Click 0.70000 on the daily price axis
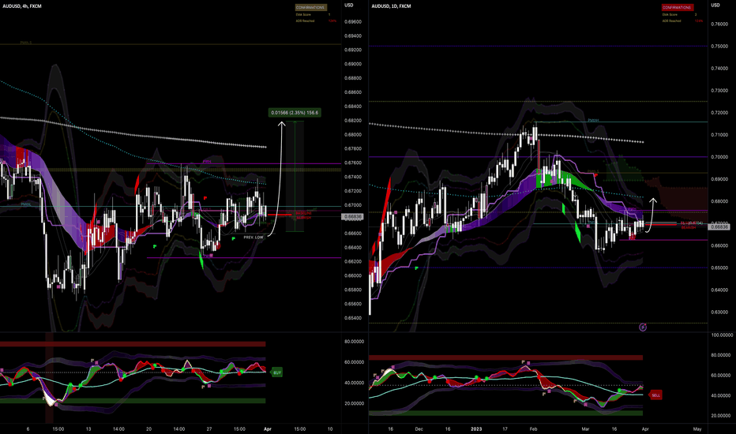This screenshot has height=434, width=736. [719, 157]
